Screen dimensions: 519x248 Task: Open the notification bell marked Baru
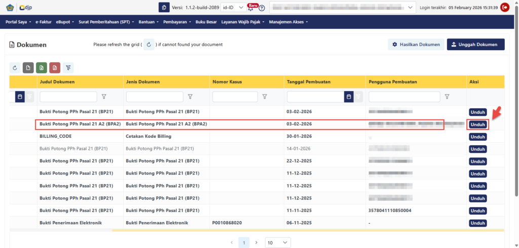(251, 8)
